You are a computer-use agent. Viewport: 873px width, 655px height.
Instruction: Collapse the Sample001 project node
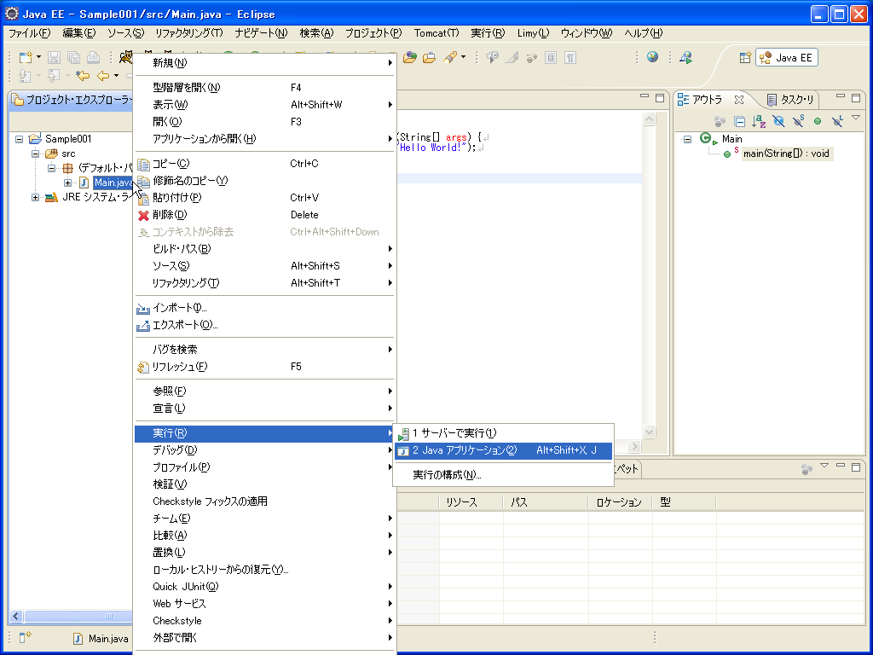point(20,139)
